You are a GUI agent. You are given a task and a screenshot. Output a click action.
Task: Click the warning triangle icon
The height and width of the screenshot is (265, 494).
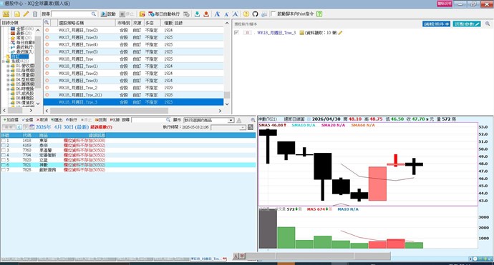pos(239,121)
